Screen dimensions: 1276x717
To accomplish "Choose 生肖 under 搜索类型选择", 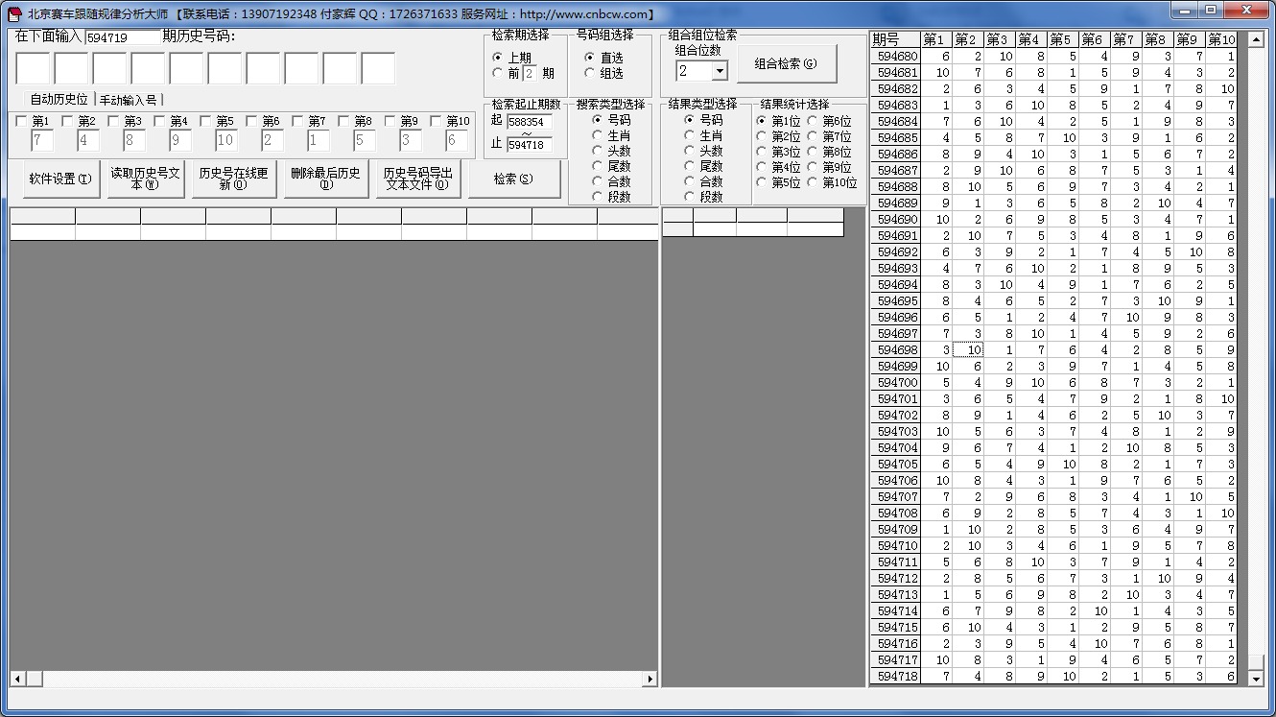I will (x=598, y=135).
